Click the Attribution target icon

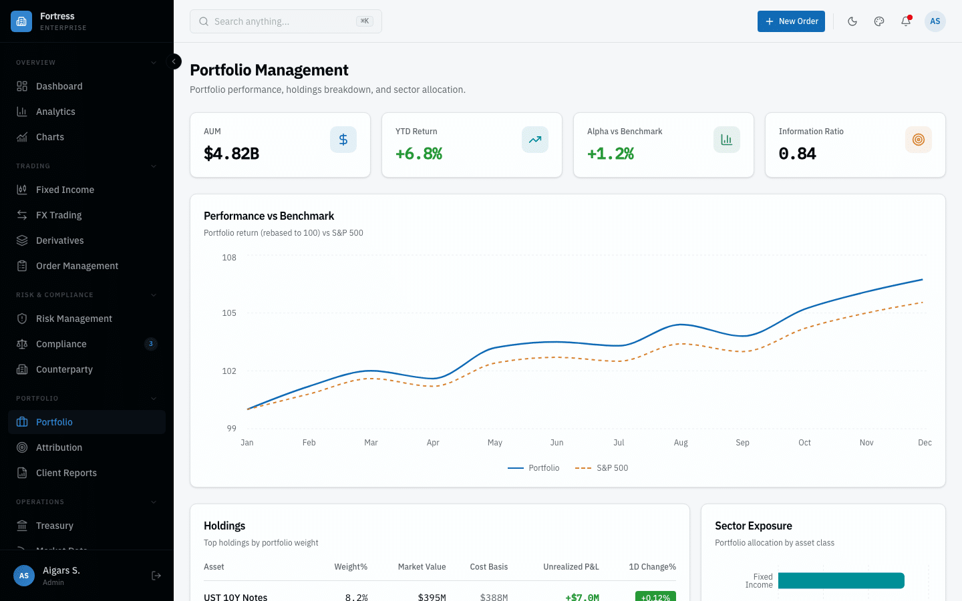(x=22, y=447)
